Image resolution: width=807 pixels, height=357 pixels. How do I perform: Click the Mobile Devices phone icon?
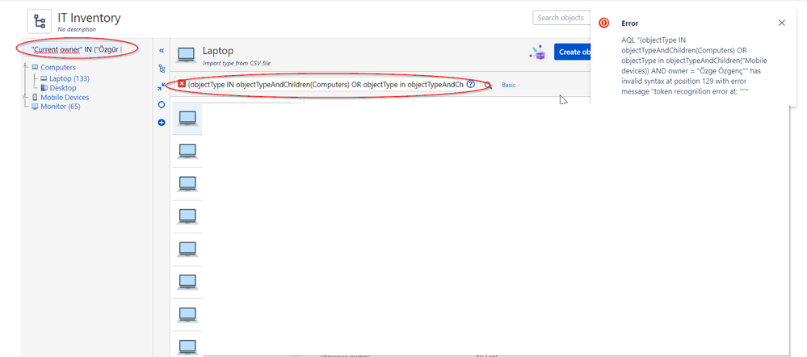[35, 97]
